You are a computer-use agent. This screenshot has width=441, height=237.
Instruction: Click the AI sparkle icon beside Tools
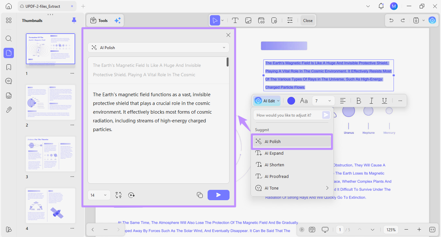coord(118,20)
